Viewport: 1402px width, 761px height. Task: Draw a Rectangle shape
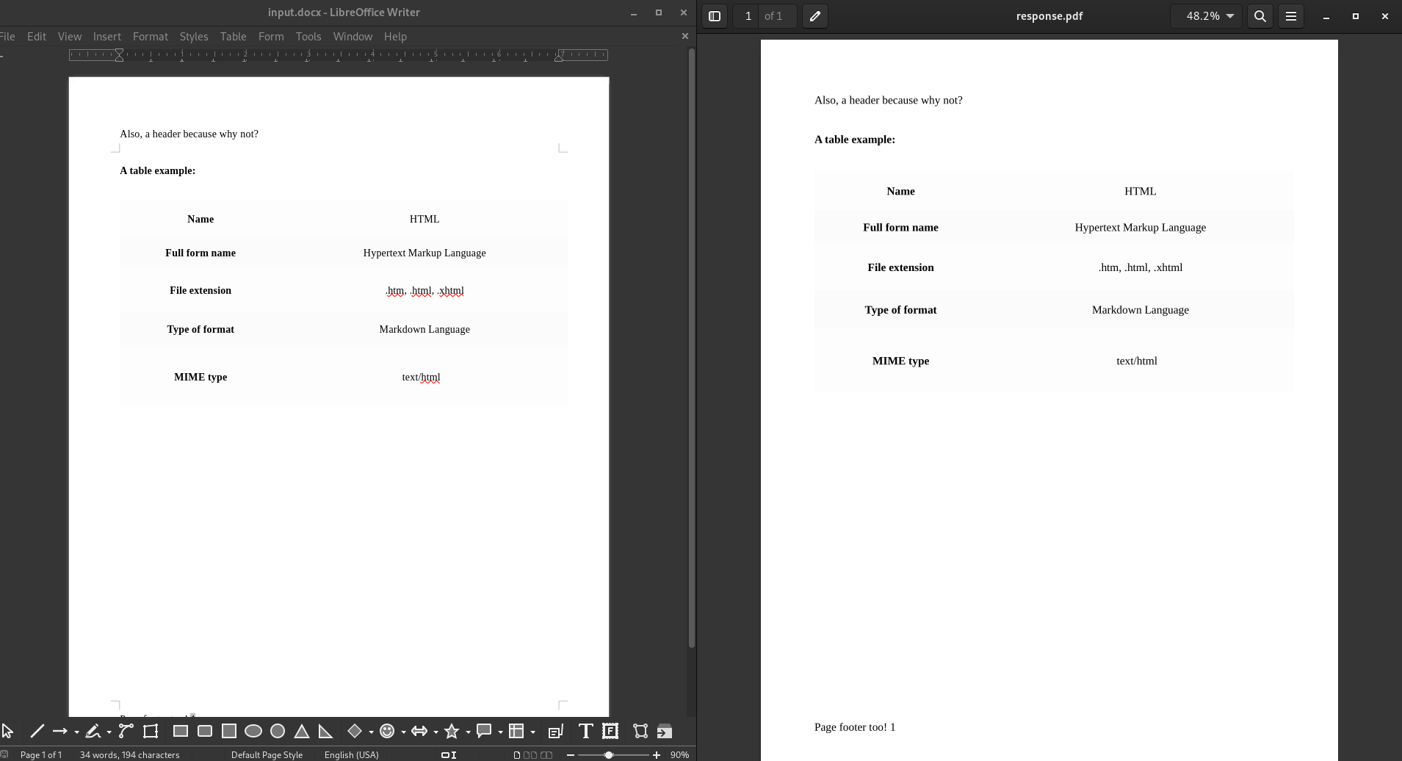(x=180, y=731)
